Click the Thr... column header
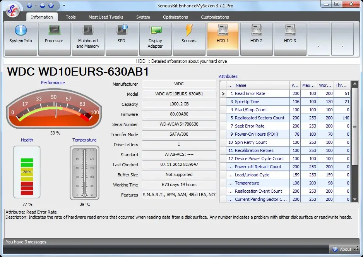The height and width of the screenshot is (257, 363). tap(342, 85)
